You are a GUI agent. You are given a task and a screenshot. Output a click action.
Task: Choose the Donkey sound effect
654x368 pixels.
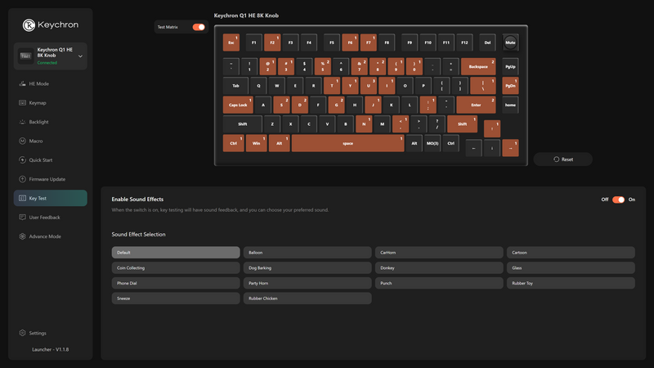click(439, 268)
